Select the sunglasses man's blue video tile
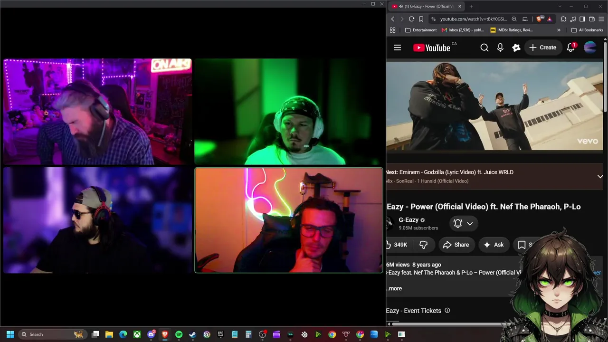This screenshot has height=342, width=608. click(x=97, y=220)
